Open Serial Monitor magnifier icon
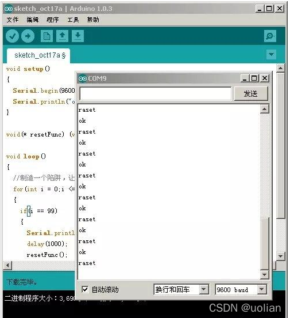Image resolution: width=290 pixels, height=318 pixels. 270,36
